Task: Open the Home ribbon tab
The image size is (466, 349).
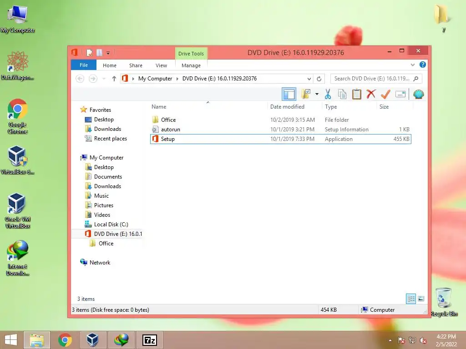Action: [109, 65]
